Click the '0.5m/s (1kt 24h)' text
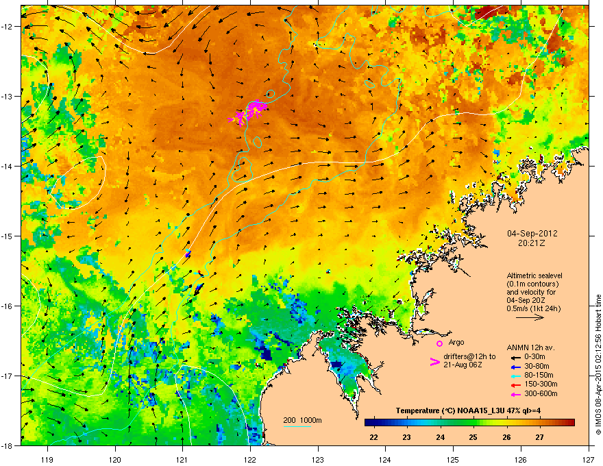Screen dimensions: 603x466 [534, 308]
